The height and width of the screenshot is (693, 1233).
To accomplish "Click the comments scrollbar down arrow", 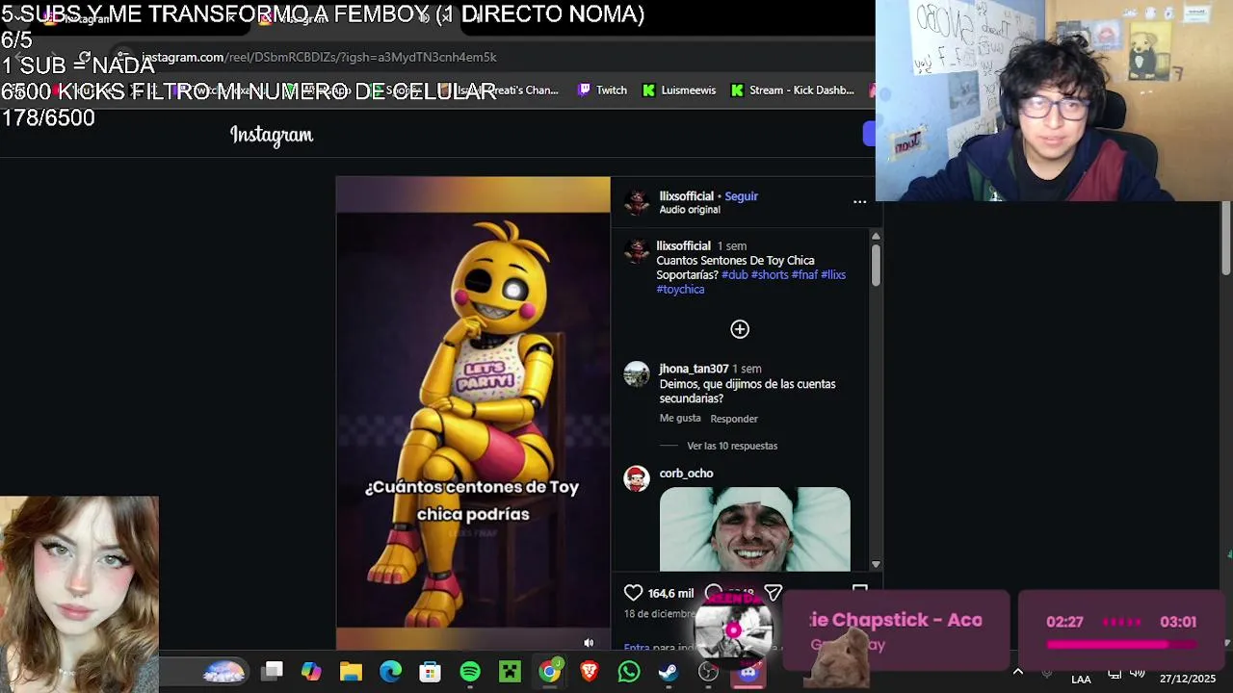I will click(x=876, y=564).
